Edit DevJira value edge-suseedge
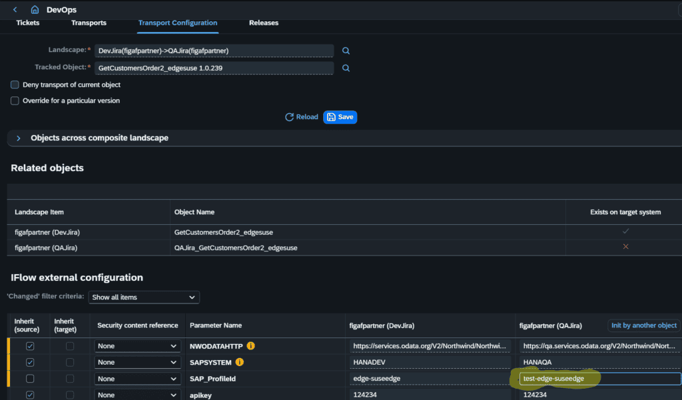Screen dimensions: 682x400 click(430, 379)
